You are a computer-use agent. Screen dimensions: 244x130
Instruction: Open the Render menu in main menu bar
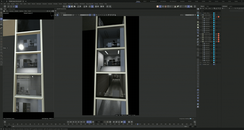click(65, 4)
